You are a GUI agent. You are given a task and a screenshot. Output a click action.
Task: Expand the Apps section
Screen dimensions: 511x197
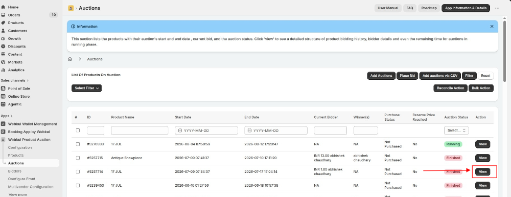pos(7,116)
